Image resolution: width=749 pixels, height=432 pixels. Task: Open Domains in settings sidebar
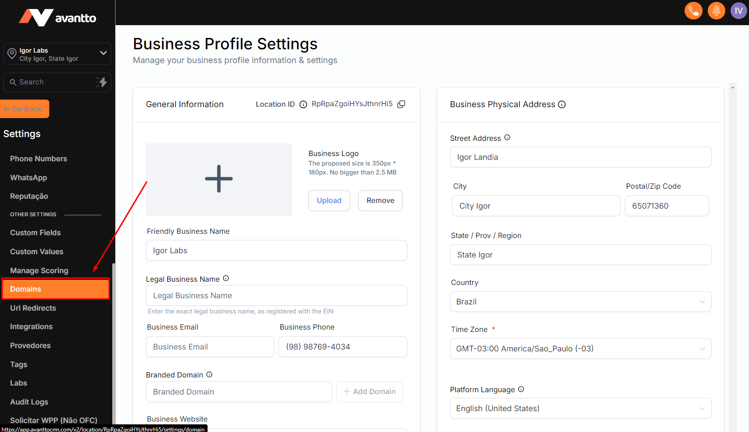coord(55,289)
